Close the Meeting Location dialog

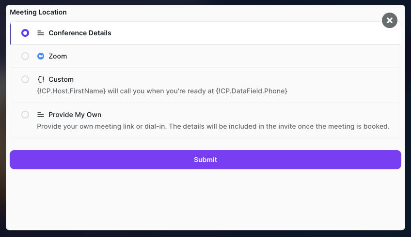(x=389, y=20)
